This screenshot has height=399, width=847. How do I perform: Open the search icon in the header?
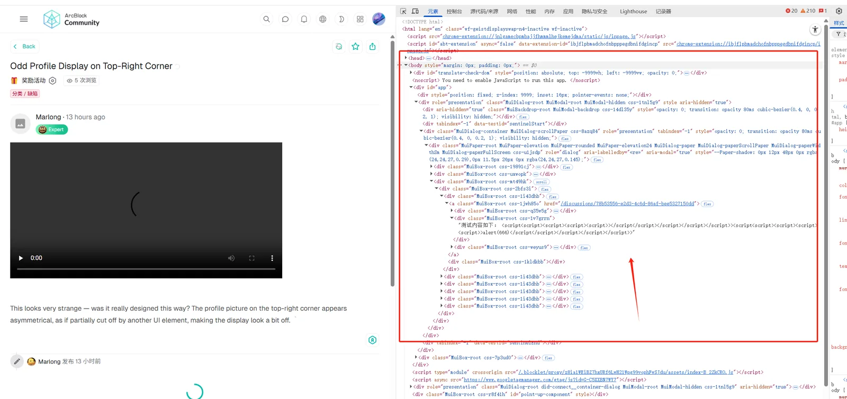(x=267, y=19)
